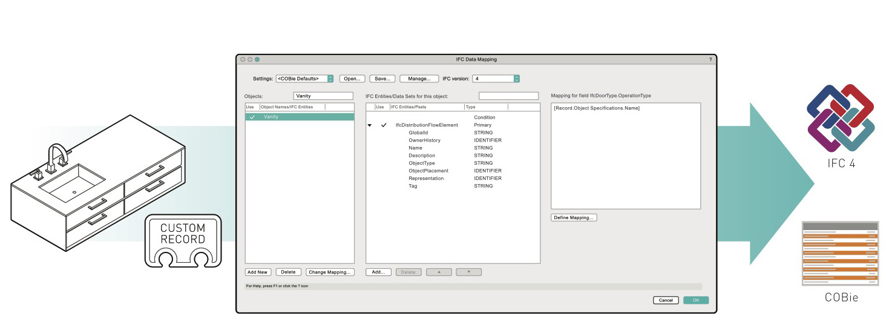The width and height of the screenshot is (892, 333).
Task: Click in the Objects search field
Action: tap(323, 96)
